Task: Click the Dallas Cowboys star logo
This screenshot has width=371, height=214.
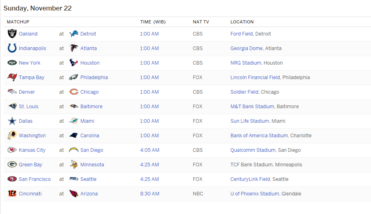Action: coord(12,121)
